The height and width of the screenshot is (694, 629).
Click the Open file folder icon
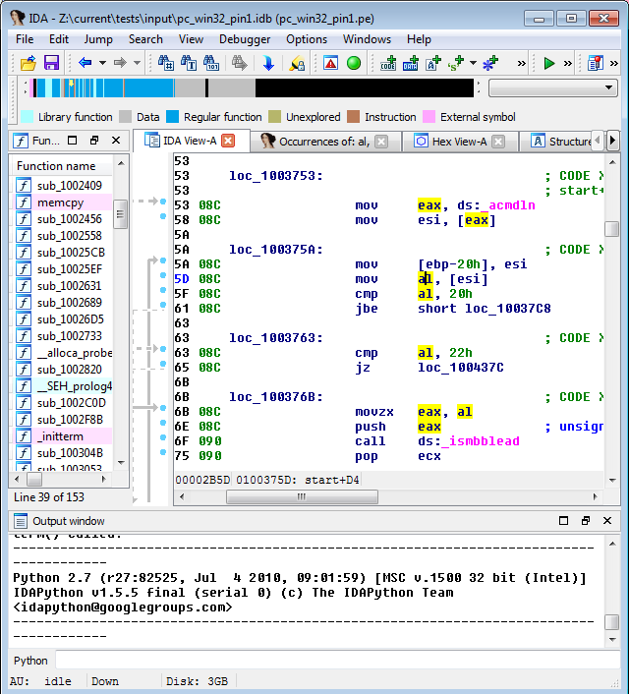point(28,63)
